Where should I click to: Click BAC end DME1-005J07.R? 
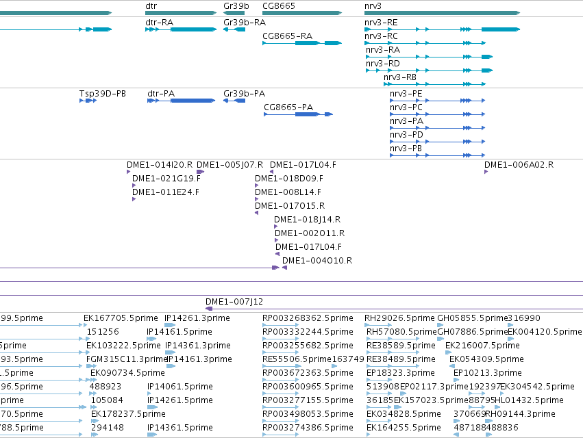pos(230,165)
